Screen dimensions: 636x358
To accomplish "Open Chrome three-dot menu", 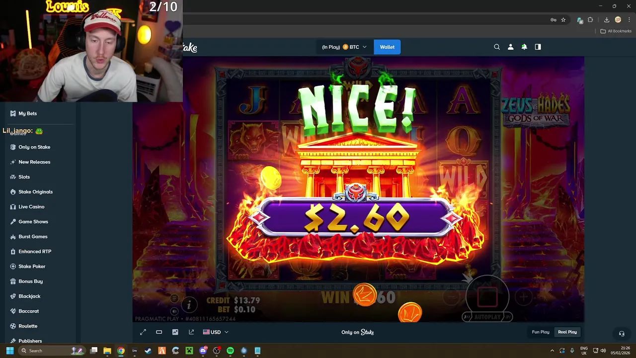I will tap(629, 20).
